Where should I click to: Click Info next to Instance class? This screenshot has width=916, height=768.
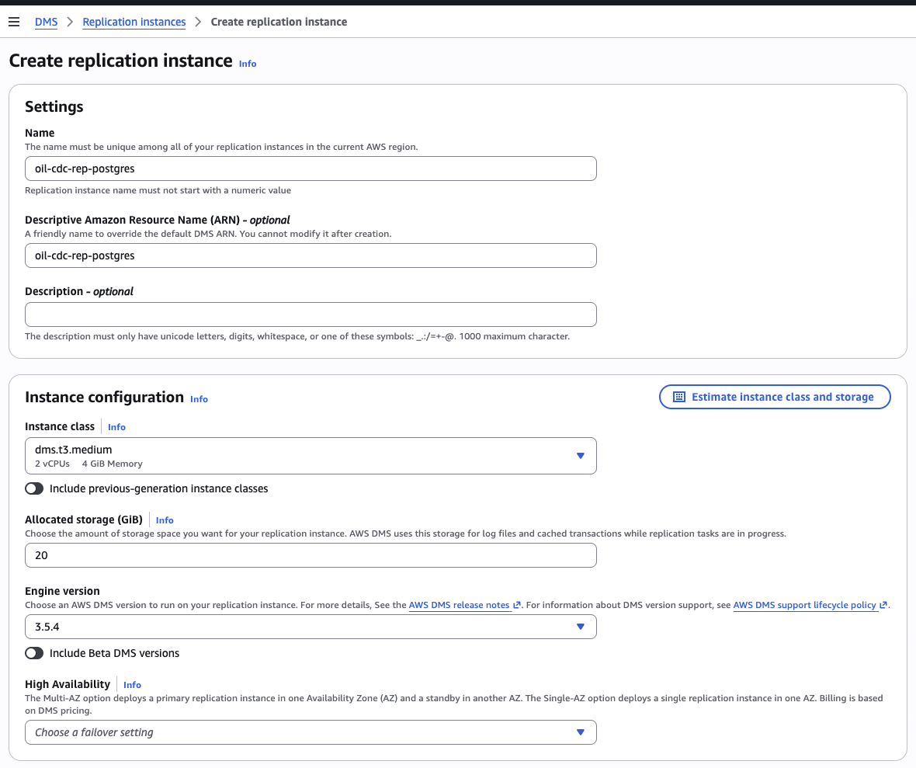click(x=117, y=427)
